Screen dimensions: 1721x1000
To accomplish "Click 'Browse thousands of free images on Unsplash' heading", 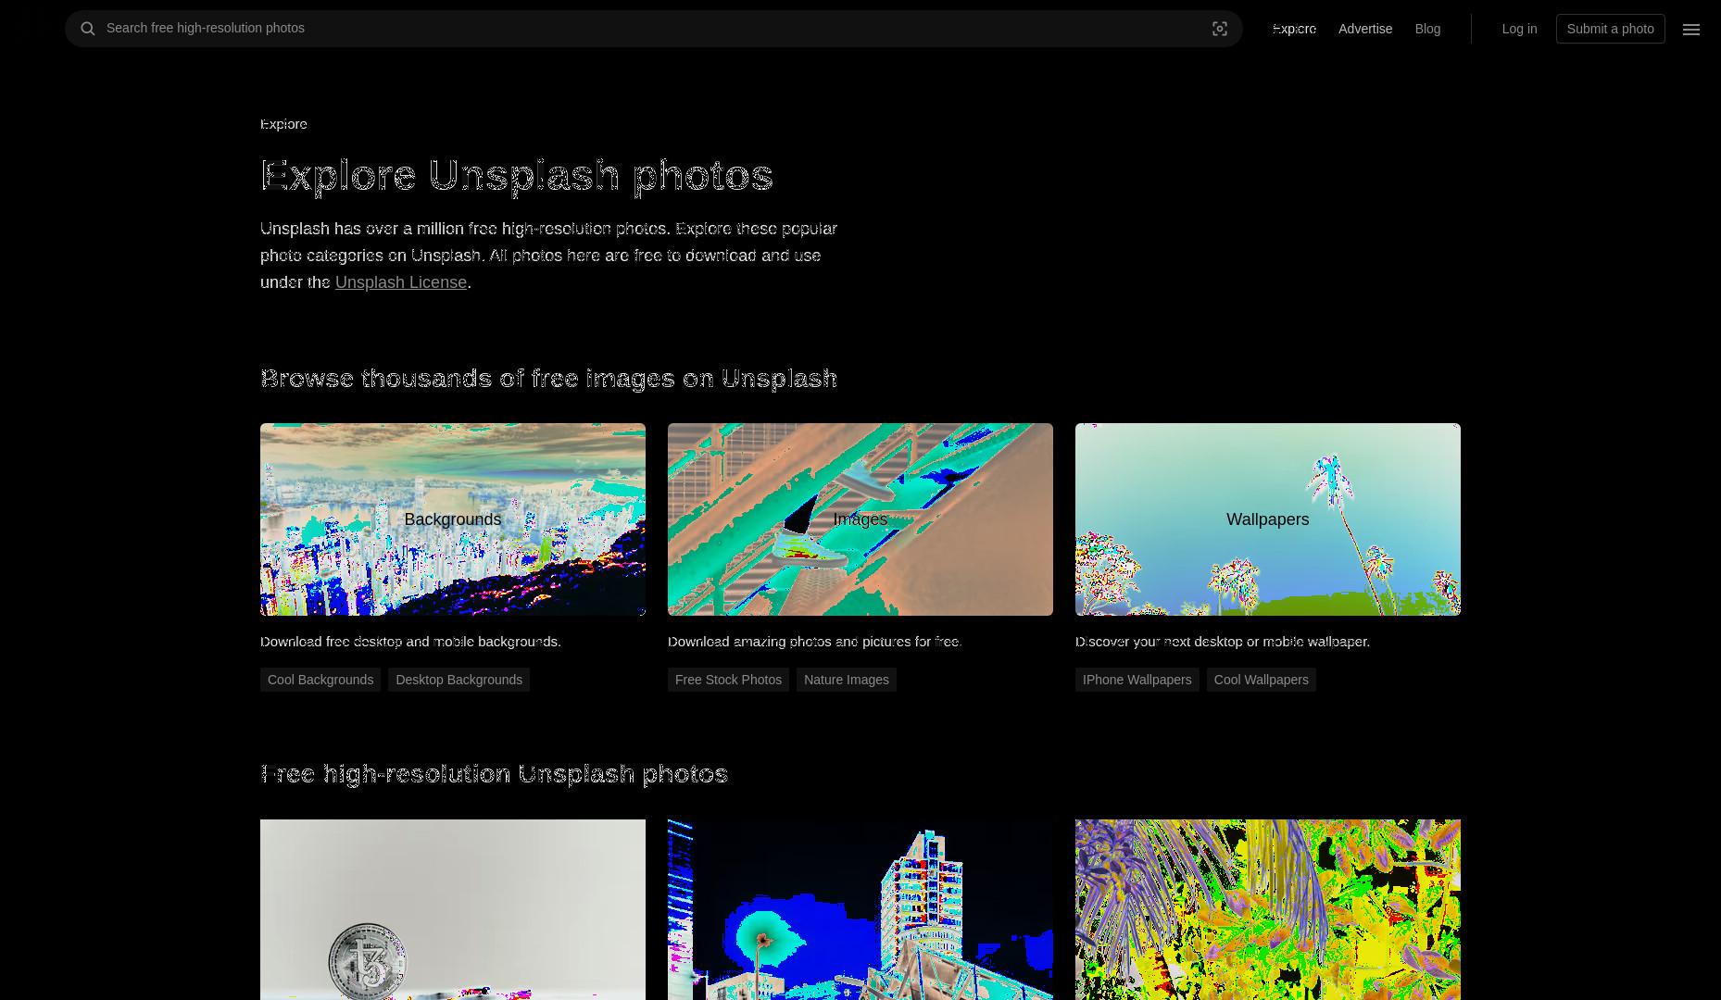I will tap(549, 379).
